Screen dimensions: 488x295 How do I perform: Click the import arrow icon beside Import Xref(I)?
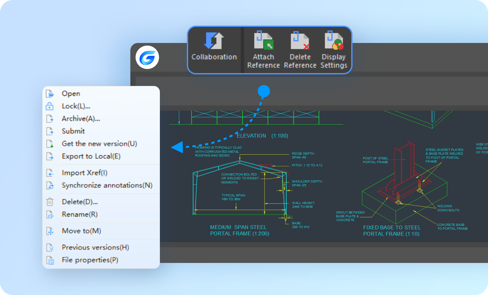pyautogui.click(x=50, y=173)
